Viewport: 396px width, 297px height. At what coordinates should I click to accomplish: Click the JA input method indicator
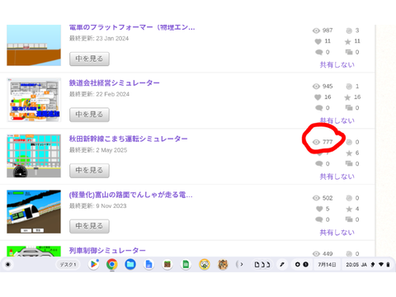364,265
